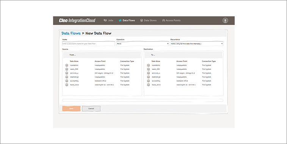Viewport: 287px width, 144px height.
Task: Click the Cleo IntegrationCloud logo
Action: [x=77, y=20]
